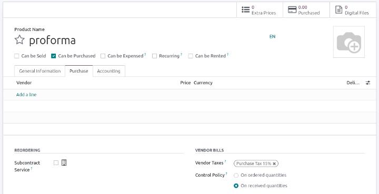Uncheck Can be Purchased checkbox
This screenshot has height=194, width=379.
pos(53,56)
